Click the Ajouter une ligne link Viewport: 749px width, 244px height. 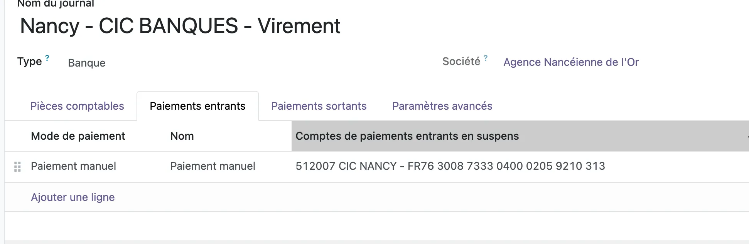73,197
